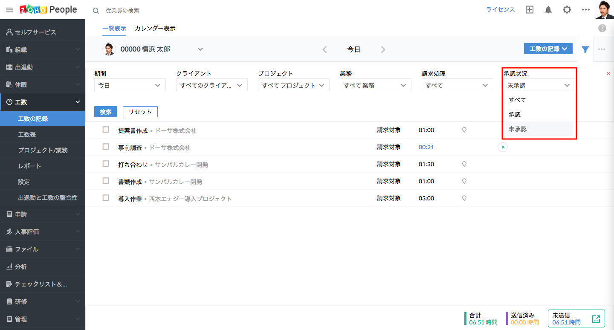Click the hamburger menu icon
Screen dimensions: 614x330
click(x=10, y=10)
